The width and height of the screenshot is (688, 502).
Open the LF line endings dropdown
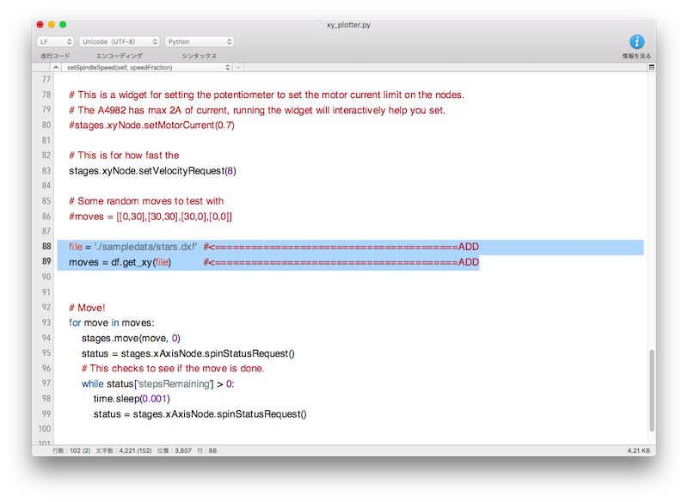click(55, 41)
